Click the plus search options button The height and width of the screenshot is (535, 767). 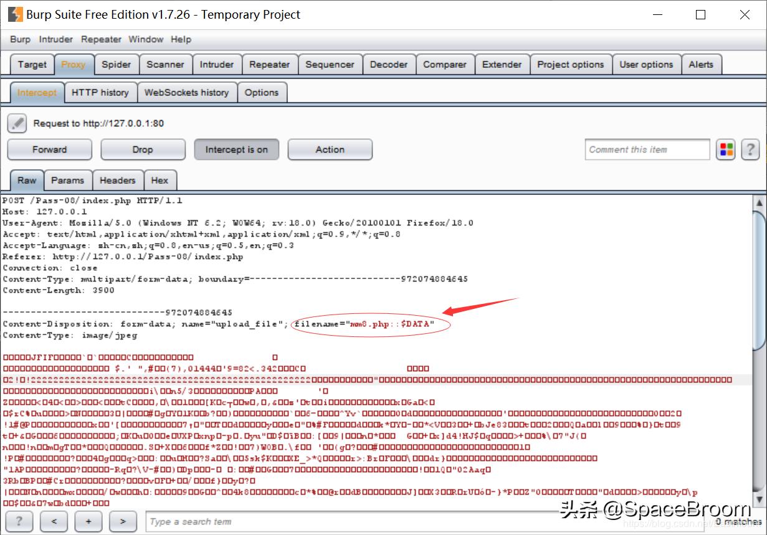(x=88, y=521)
